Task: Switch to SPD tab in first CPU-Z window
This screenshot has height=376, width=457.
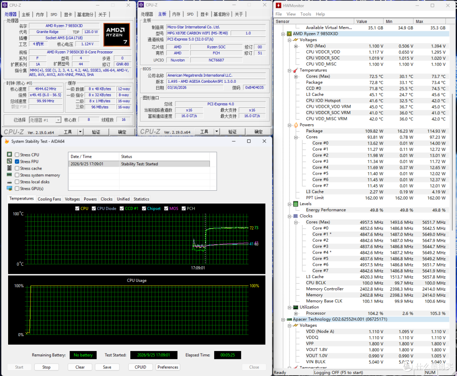Action: pyautogui.click(x=54, y=14)
